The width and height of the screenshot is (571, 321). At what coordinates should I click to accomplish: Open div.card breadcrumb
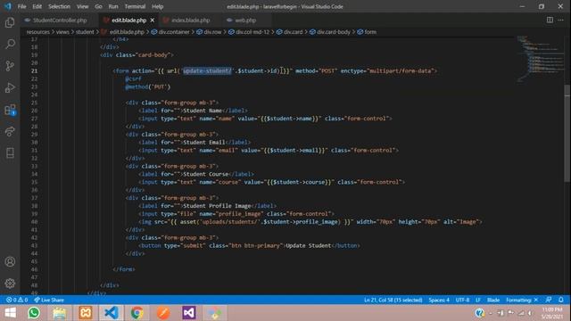pyautogui.click(x=289, y=32)
